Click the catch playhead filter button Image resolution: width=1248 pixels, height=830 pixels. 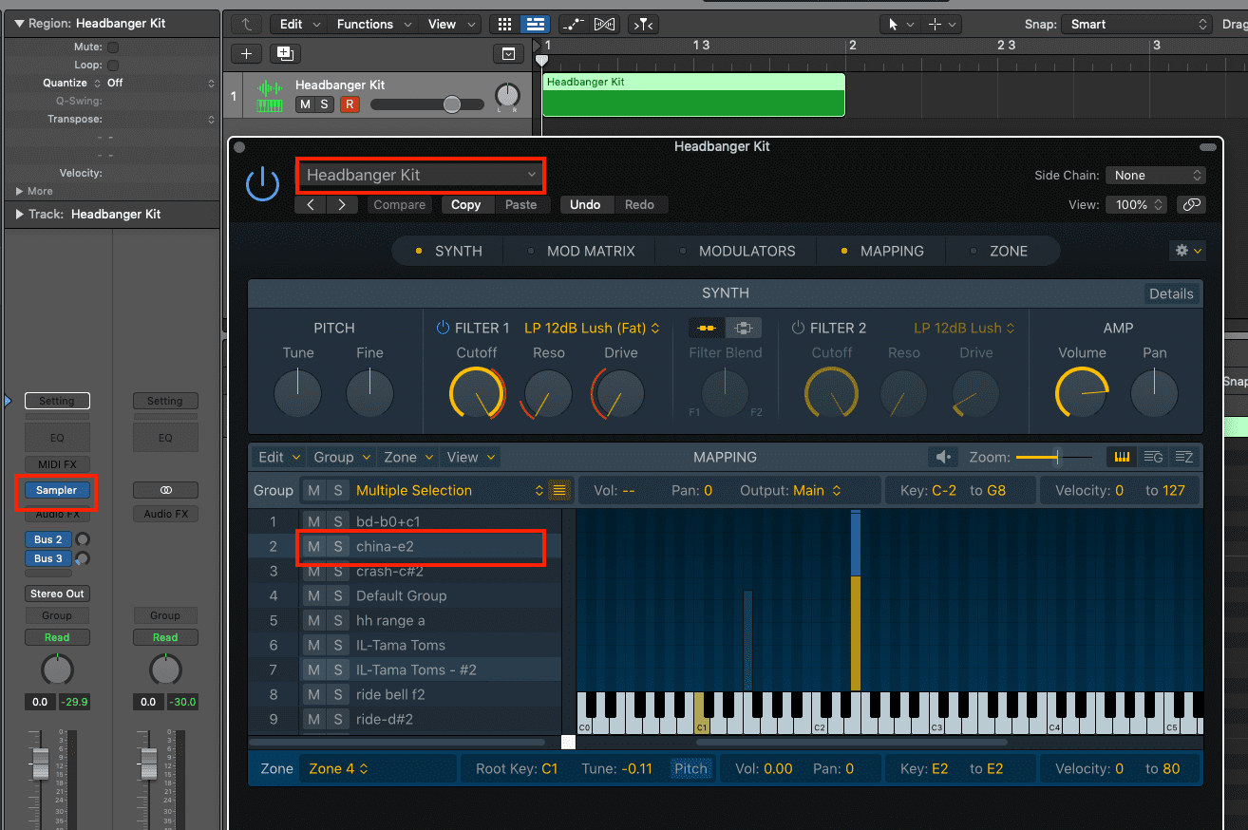coord(643,24)
